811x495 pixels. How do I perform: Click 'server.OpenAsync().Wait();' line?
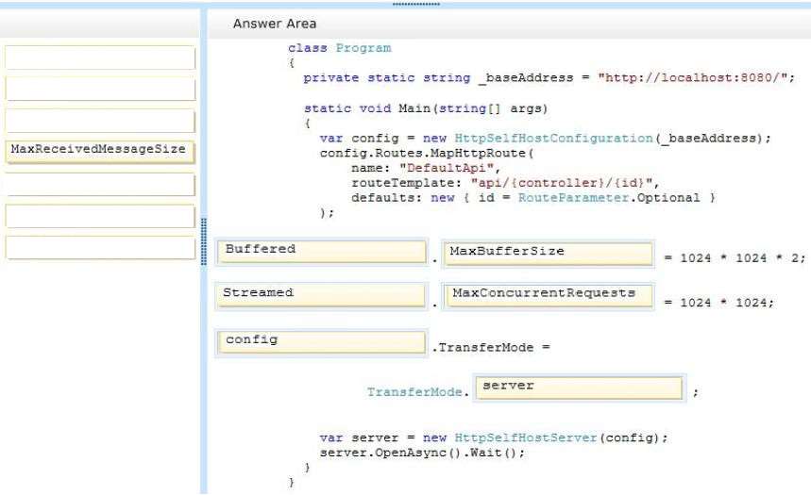[x=422, y=453]
